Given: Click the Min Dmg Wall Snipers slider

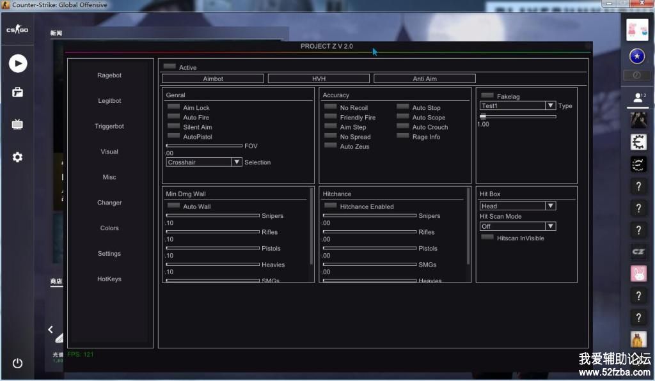Looking at the screenshot, I should [x=212, y=215].
